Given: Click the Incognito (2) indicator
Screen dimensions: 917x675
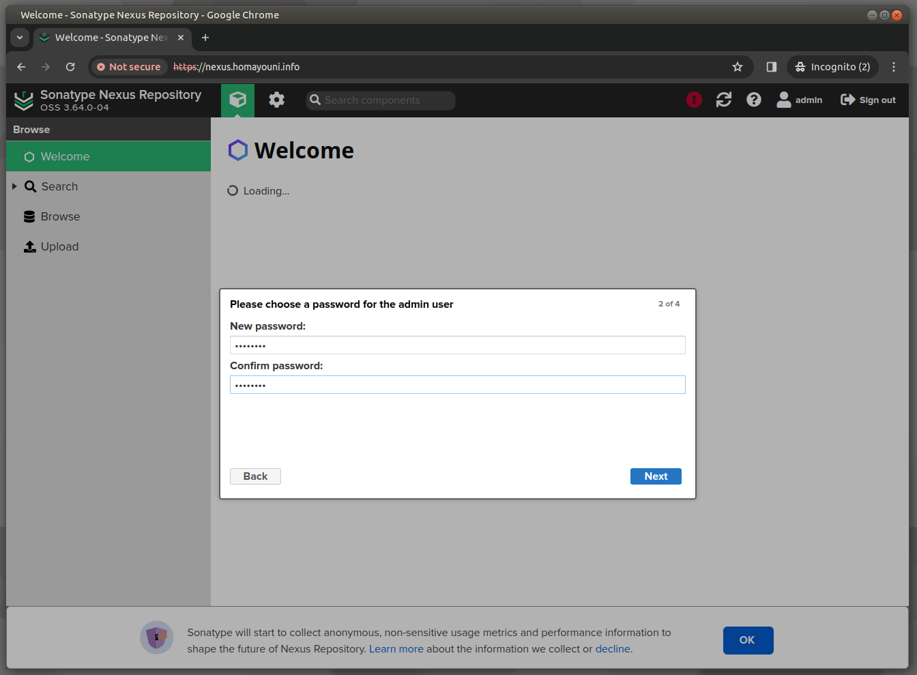Looking at the screenshot, I should 833,67.
